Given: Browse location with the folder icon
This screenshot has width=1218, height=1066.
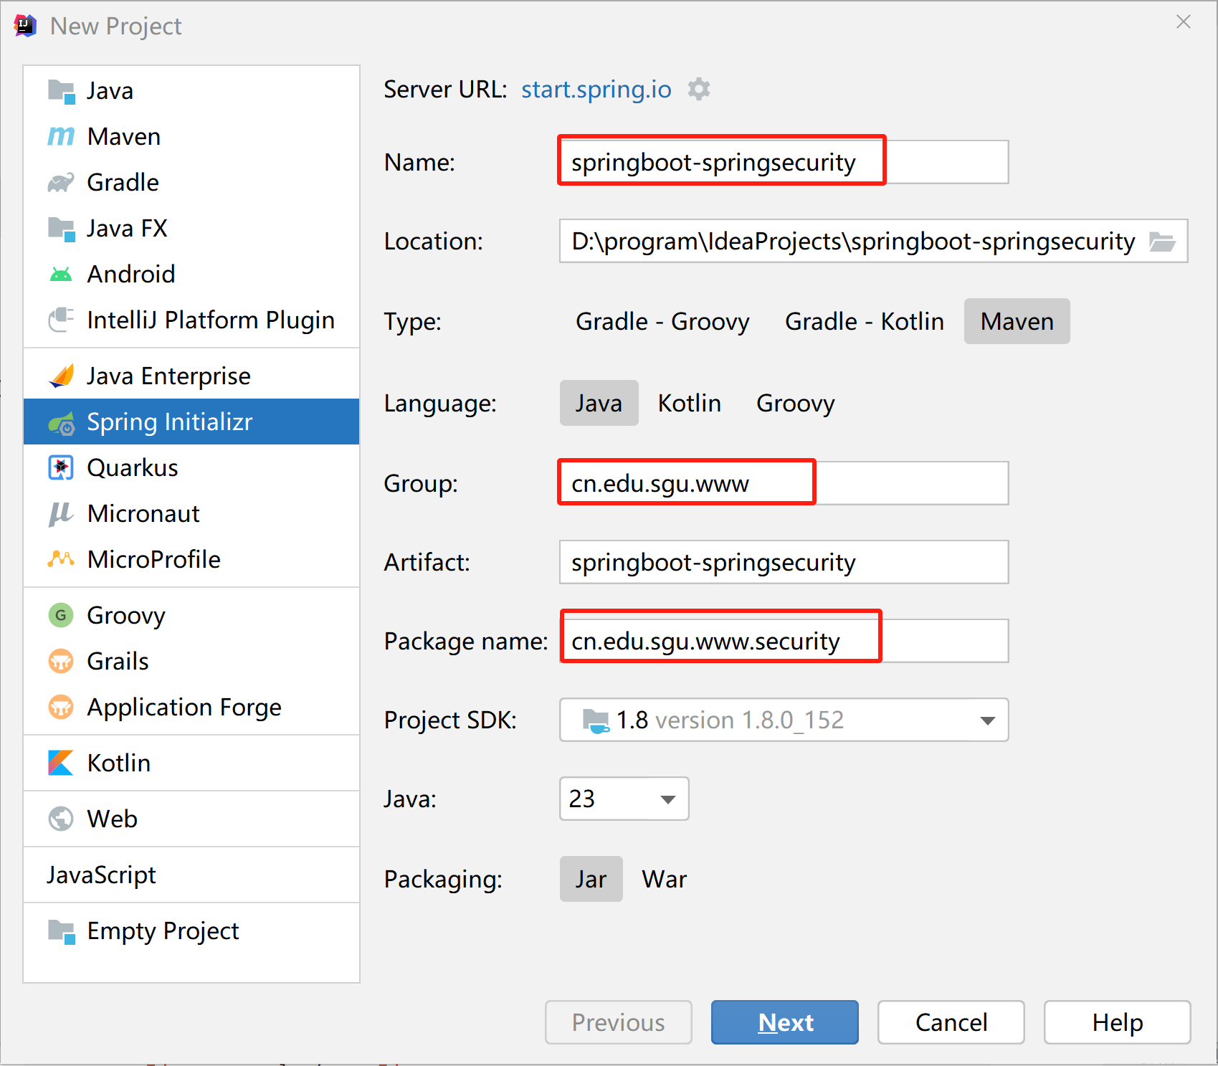Looking at the screenshot, I should pyautogui.click(x=1162, y=242).
